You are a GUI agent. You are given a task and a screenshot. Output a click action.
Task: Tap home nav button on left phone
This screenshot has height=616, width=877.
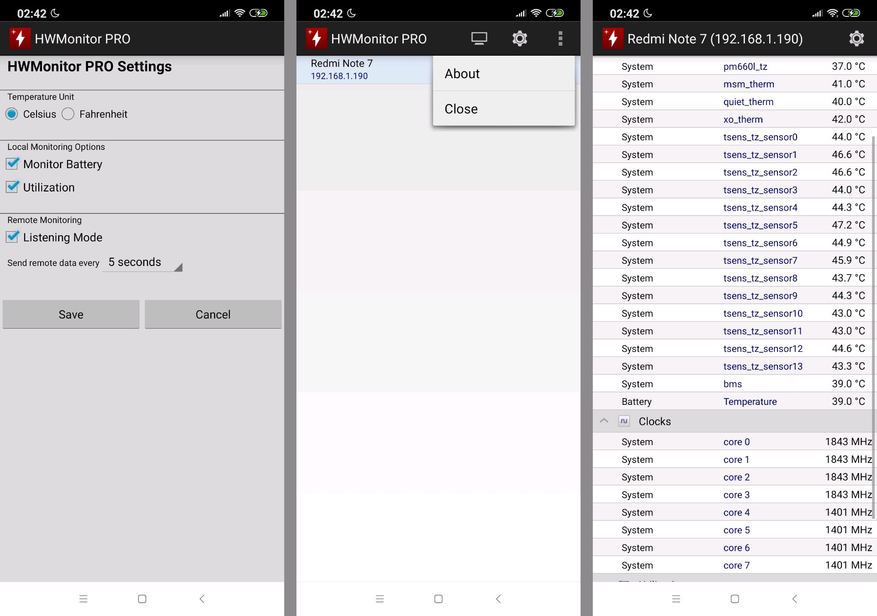point(142,599)
